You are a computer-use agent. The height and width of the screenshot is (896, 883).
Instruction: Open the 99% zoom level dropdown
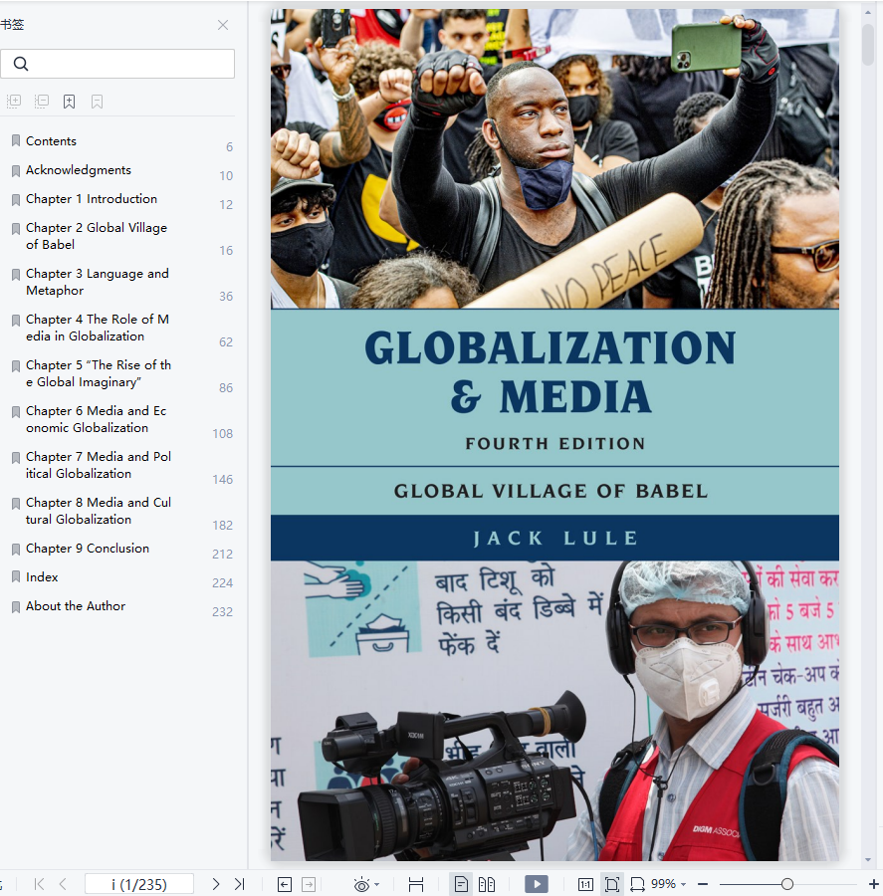(x=668, y=884)
